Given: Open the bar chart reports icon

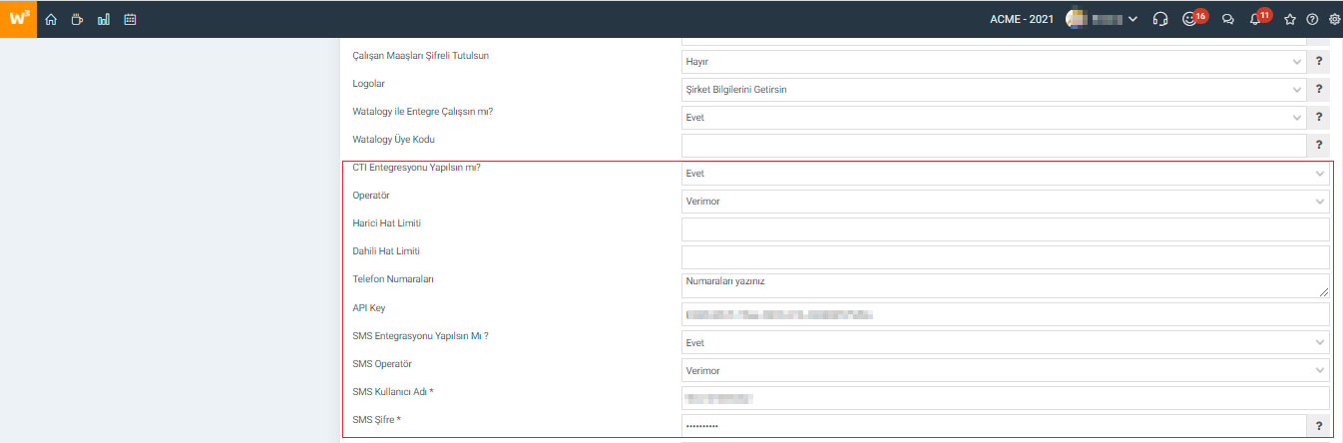Looking at the screenshot, I should point(104,19).
